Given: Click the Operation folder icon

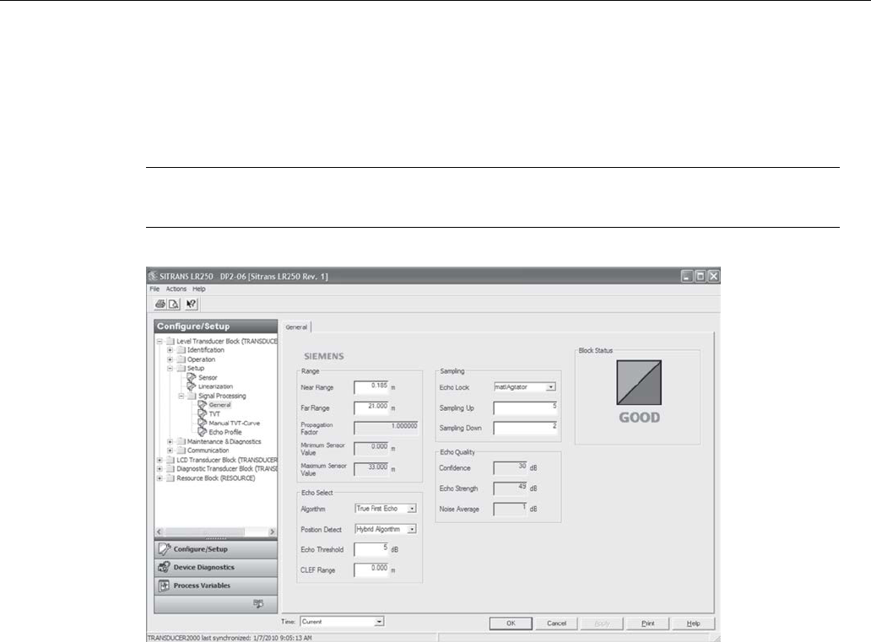Looking at the screenshot, I should tap(181, 359).
